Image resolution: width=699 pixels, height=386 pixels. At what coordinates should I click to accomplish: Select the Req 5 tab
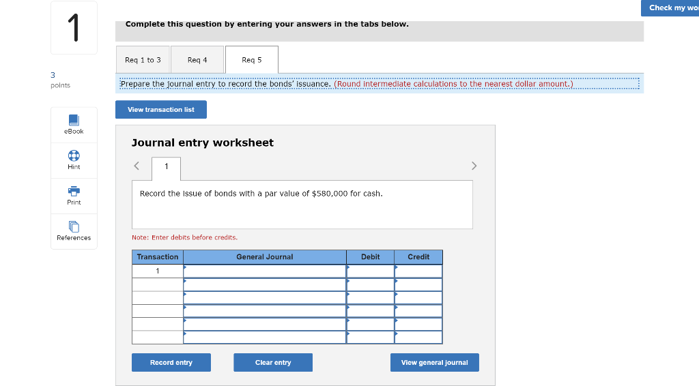[252, 59]
